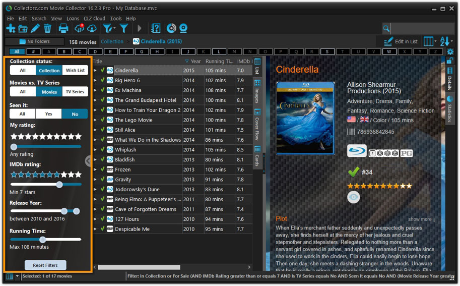
Task: Click the CLZ Cloud upload icon
Action: [92, 28]
